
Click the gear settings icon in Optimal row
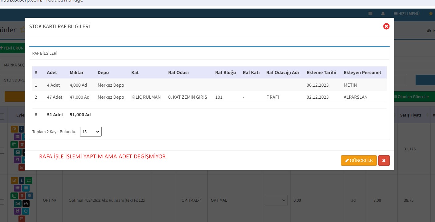[x=26, y=211]
